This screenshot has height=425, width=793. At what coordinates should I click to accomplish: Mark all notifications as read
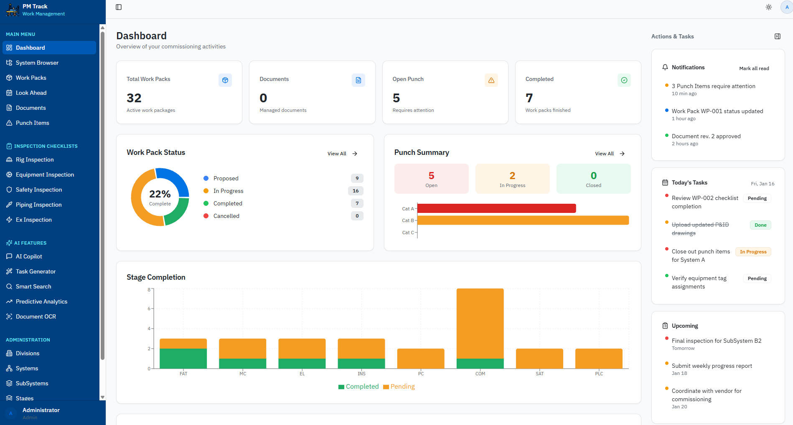[x=754, y=68]
